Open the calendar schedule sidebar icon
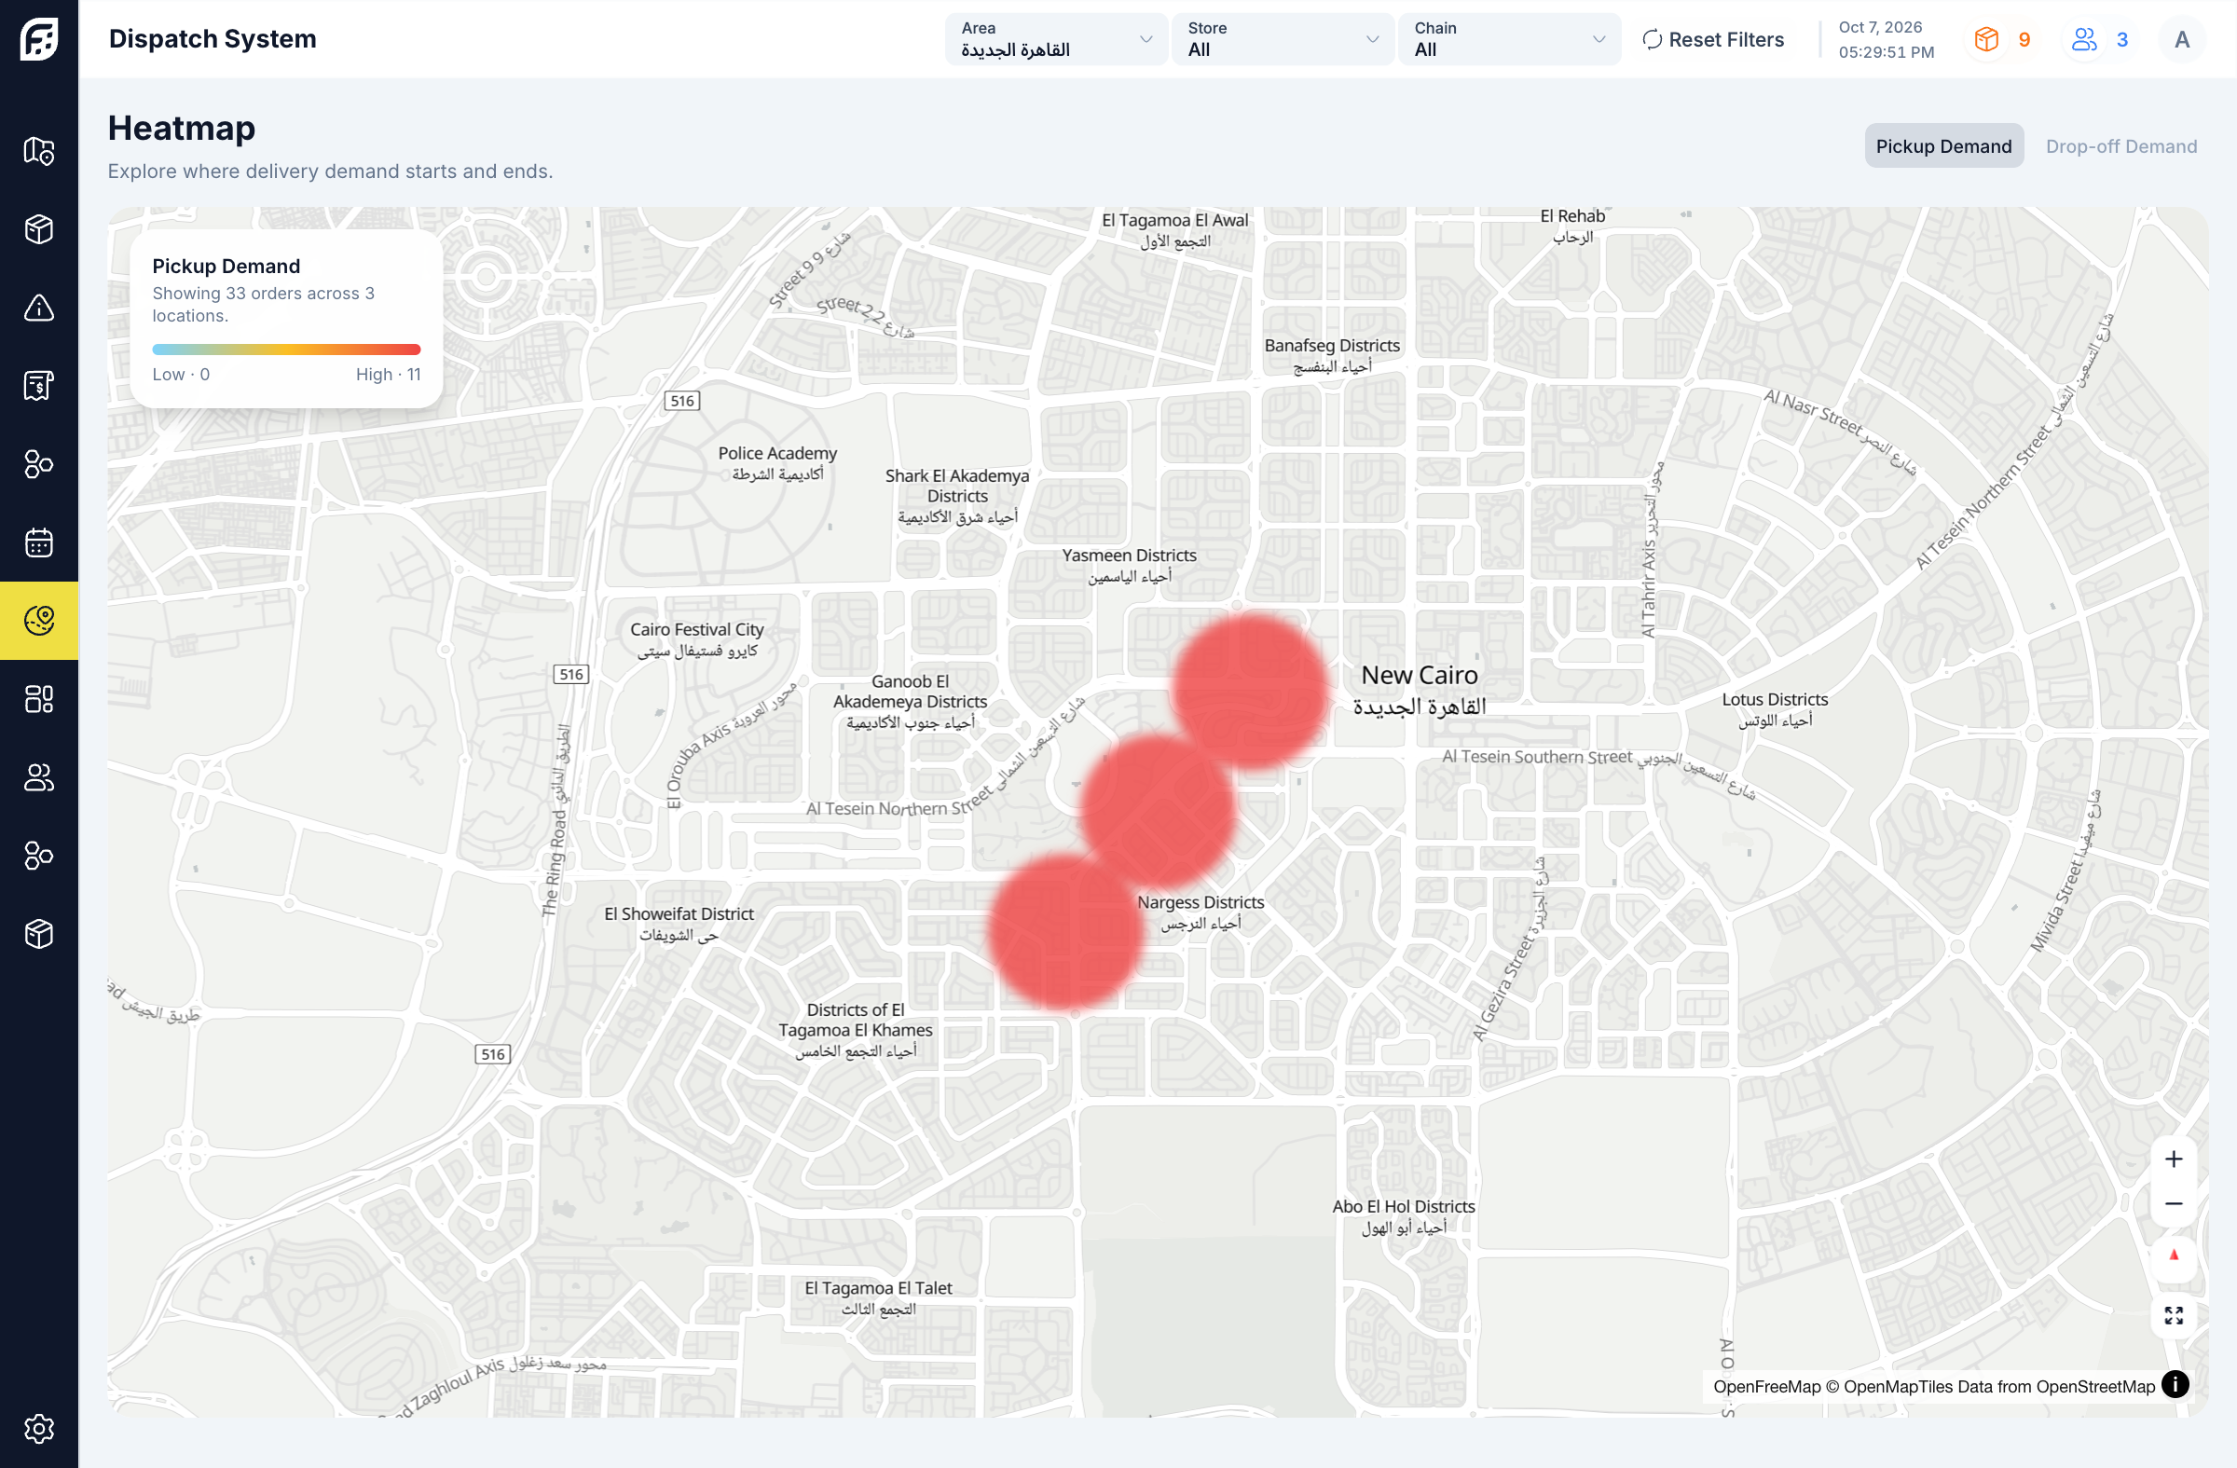Viewport: 2237px width, 1468px height. [x=38, y=542]
